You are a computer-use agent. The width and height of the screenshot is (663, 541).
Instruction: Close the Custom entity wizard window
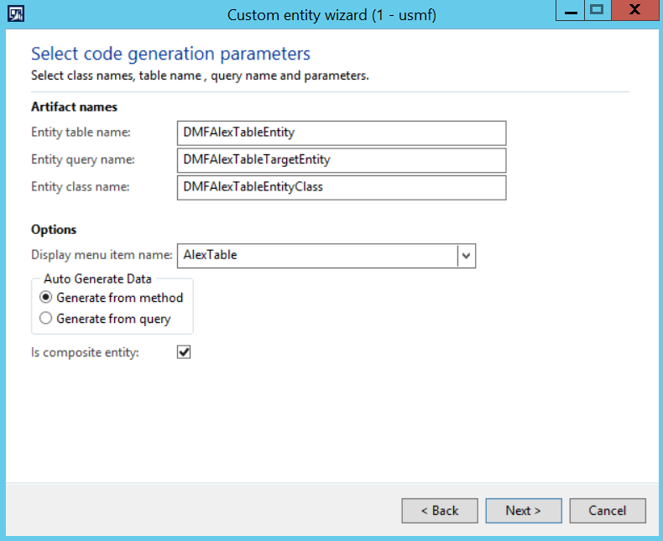coord(634,12)
